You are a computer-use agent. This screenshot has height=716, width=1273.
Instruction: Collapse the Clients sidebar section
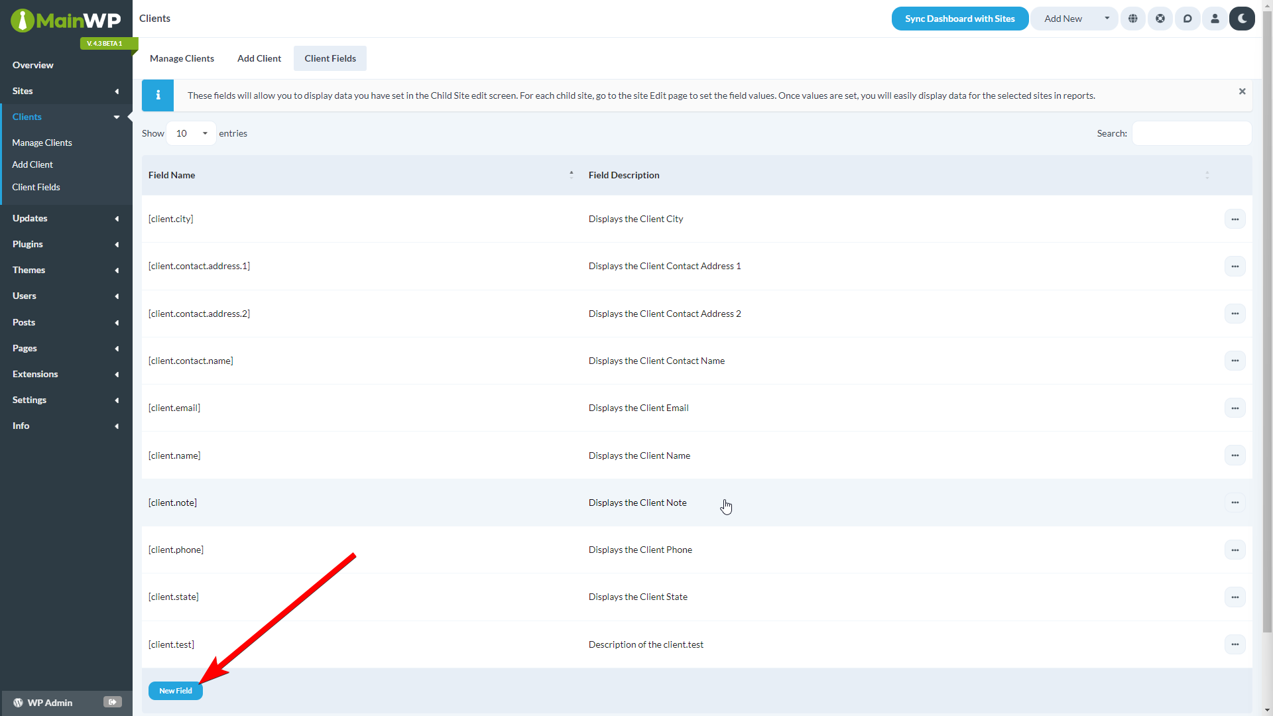(x=117, y=117)
